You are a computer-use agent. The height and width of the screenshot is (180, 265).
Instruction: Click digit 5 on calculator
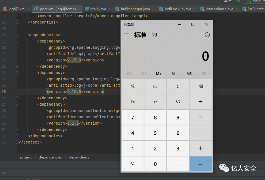tap(155, 133)
